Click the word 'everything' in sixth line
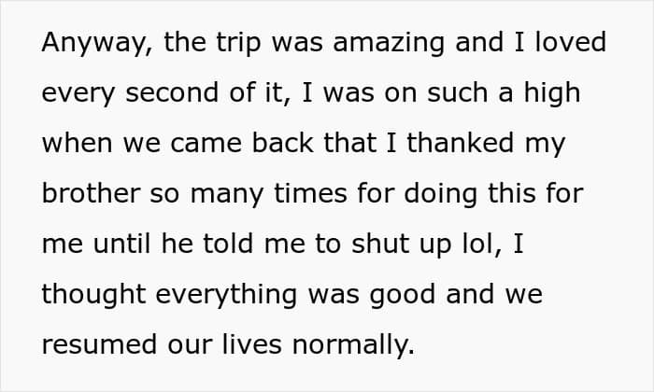 226,295
